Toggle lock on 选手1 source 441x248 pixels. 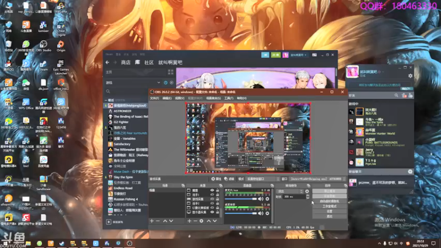pyautogui.click(x=217, y=195)
